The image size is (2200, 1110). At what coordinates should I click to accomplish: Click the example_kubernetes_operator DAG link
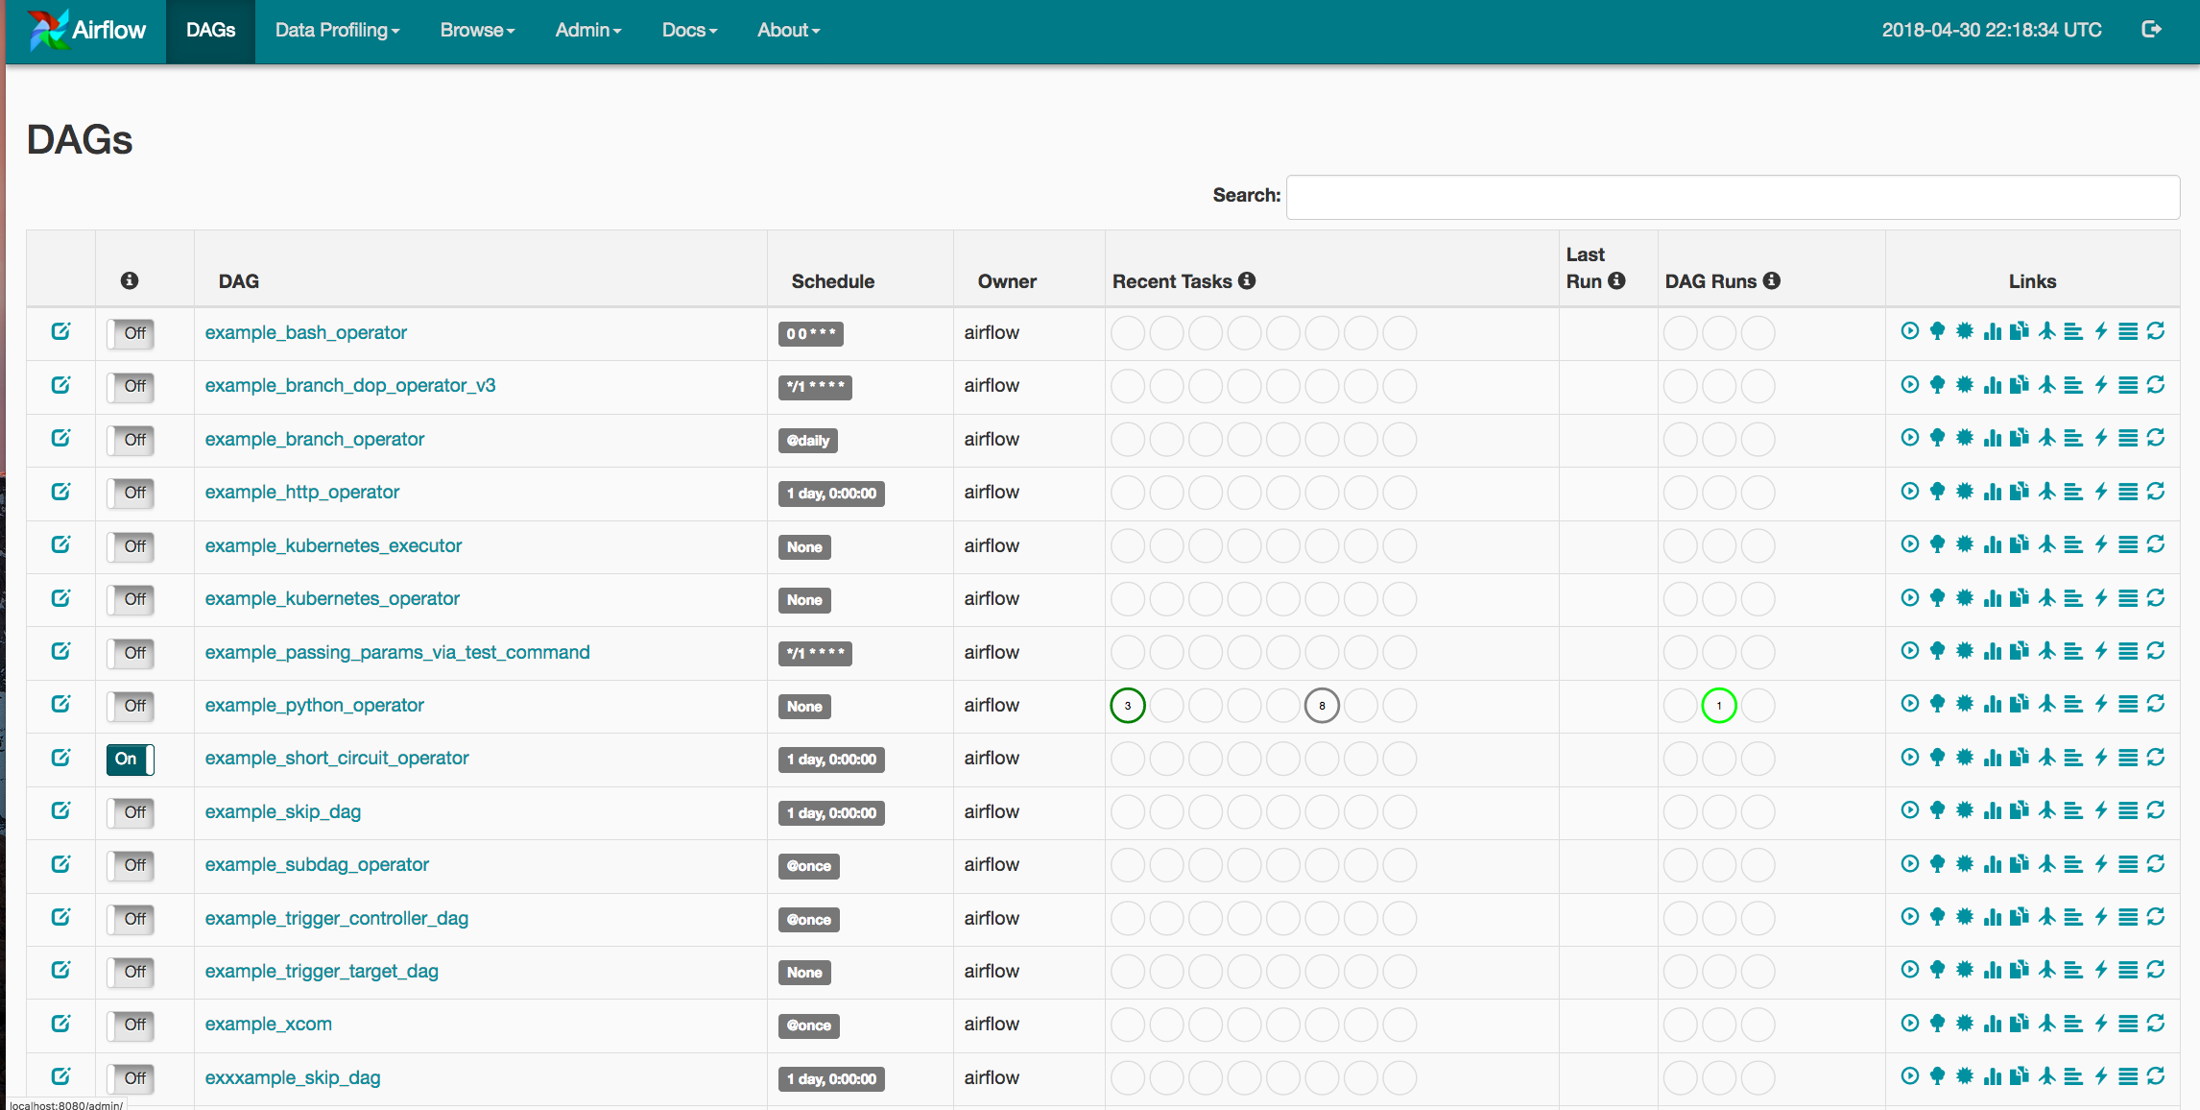(x=331, y=599)
